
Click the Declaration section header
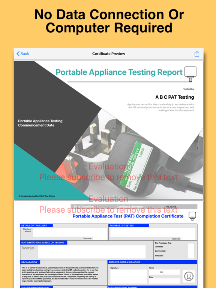click(x=30, y=262)
